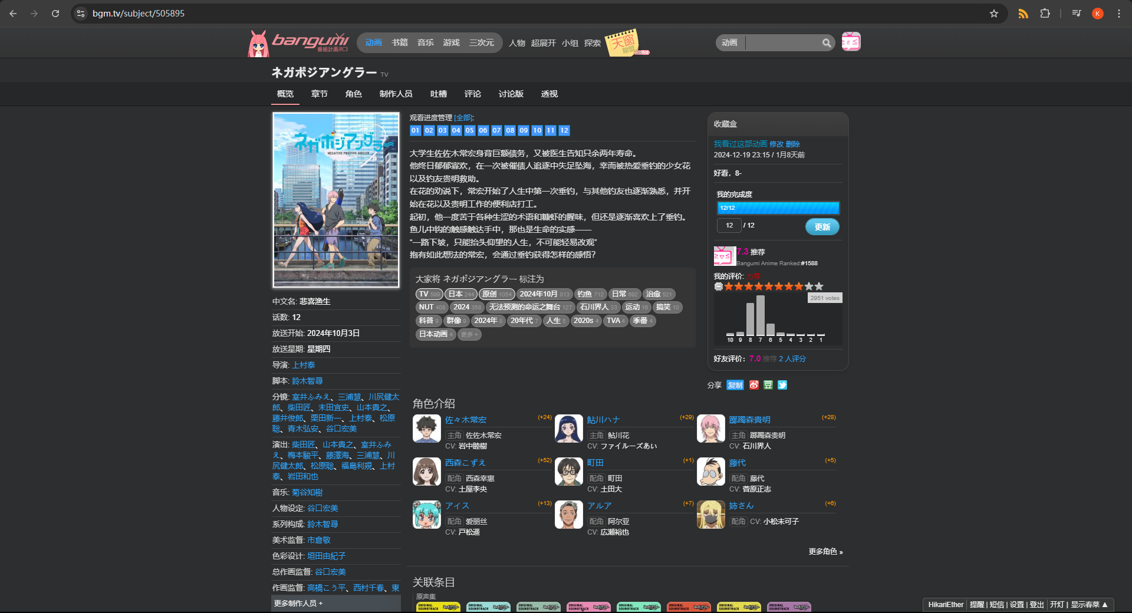
Task: Click the score 7 bar in rating chart
Action: (x=761, y=315)
